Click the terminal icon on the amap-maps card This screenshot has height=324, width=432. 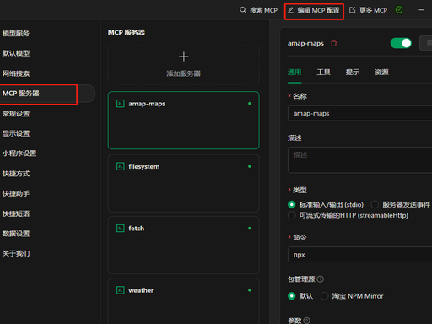[121, 104]
